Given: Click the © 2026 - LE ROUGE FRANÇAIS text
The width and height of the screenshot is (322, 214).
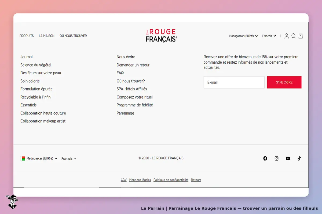Looking at the screenshot, I should (x=161, y=158).
